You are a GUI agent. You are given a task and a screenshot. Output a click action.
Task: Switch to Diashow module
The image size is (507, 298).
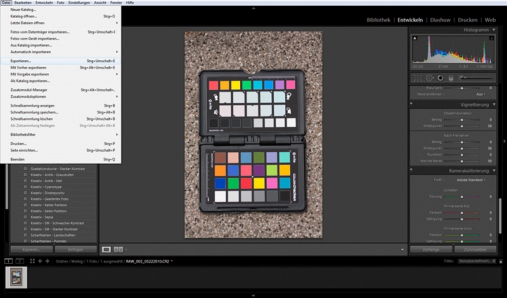pyautogui.click(x=440, y=20)
